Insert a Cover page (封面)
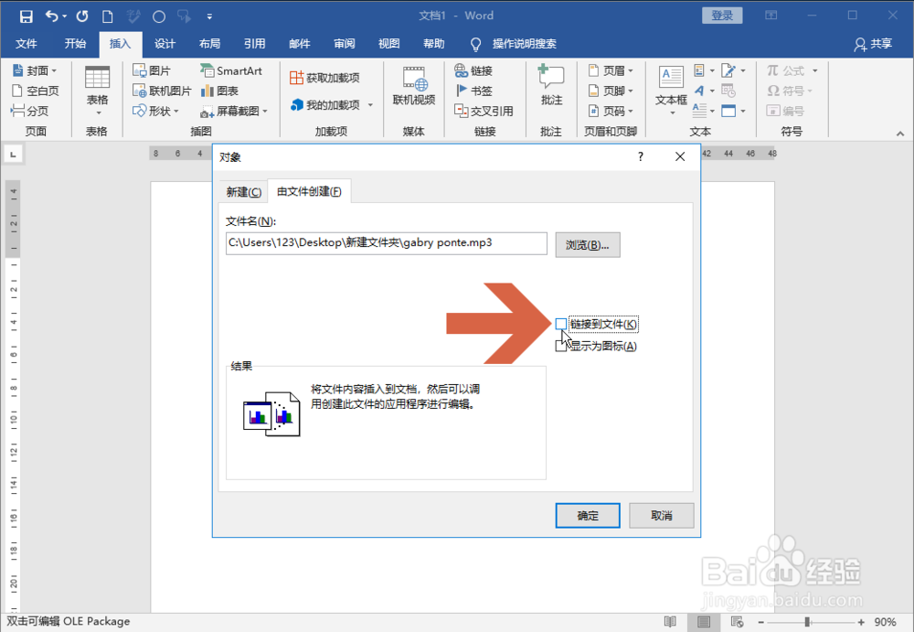Screen dimensions: 914x632 pos(35,70)
